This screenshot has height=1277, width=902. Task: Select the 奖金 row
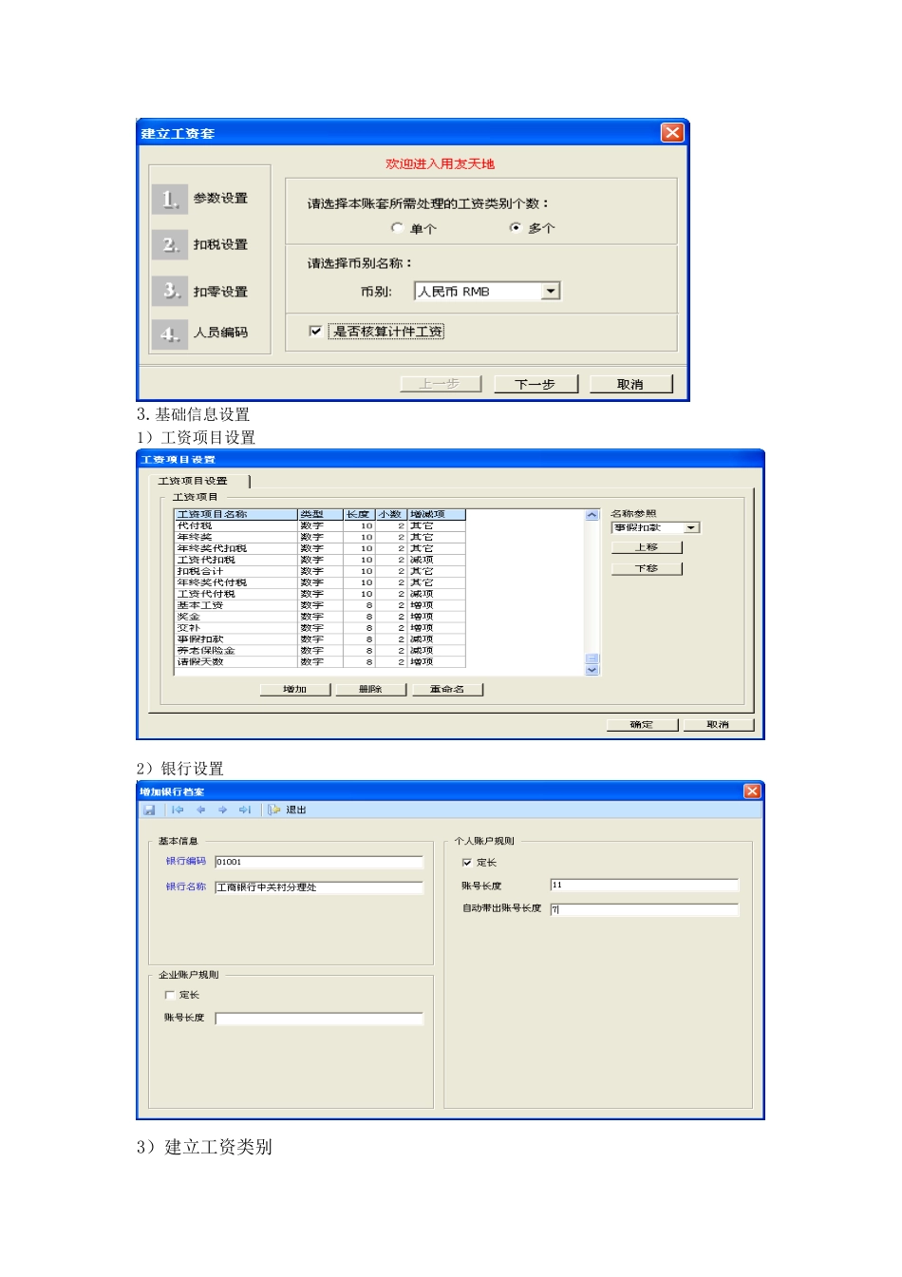coord(320,617)
